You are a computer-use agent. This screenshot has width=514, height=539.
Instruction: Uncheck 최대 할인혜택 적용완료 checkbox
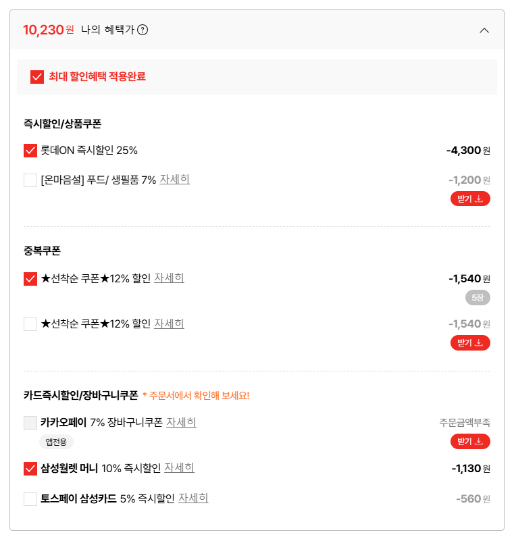(x=37, y=77)
